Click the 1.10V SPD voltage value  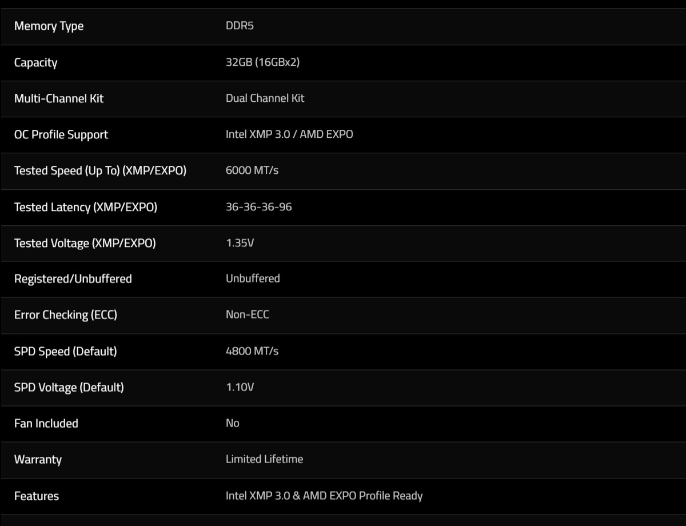pyautogui.click(x=240, y=387)
